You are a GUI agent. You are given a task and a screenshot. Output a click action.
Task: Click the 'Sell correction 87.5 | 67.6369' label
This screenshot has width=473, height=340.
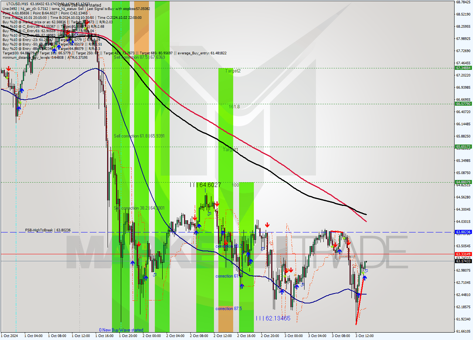(x=139, y=57)
